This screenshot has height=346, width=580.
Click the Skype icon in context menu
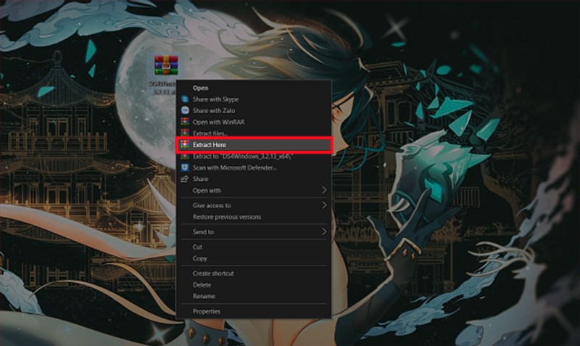186,99
